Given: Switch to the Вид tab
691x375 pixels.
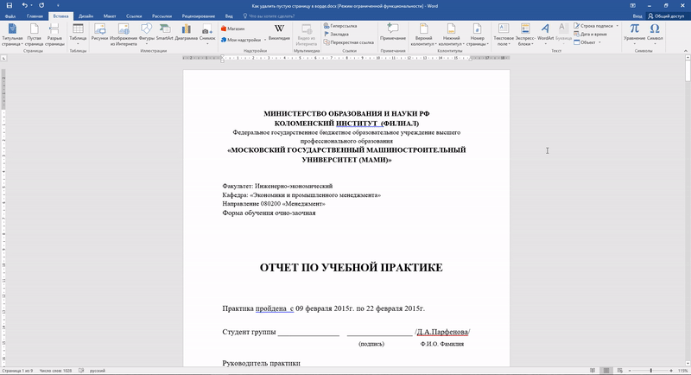Looking at the screenshot, I should coord(229,16).
